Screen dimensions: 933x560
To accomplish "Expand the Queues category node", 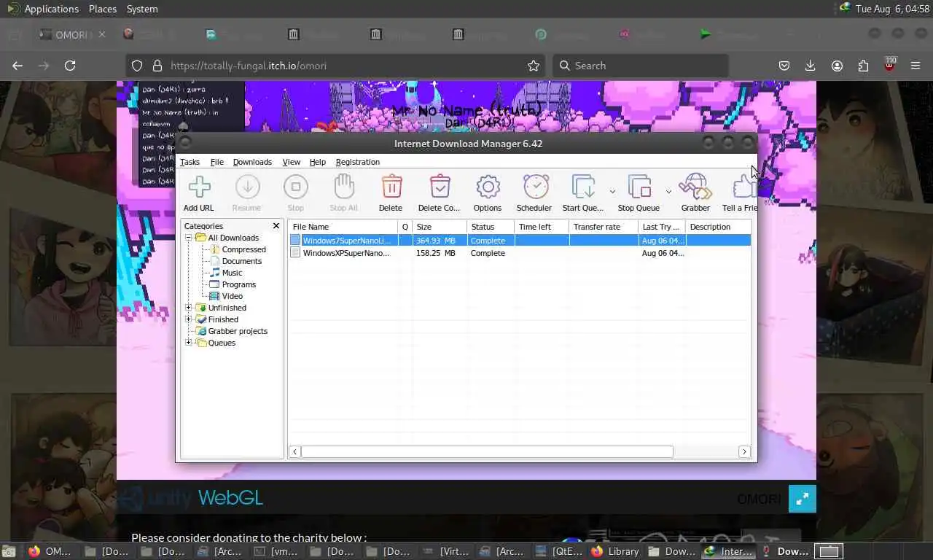I will (x=188, y=343).
